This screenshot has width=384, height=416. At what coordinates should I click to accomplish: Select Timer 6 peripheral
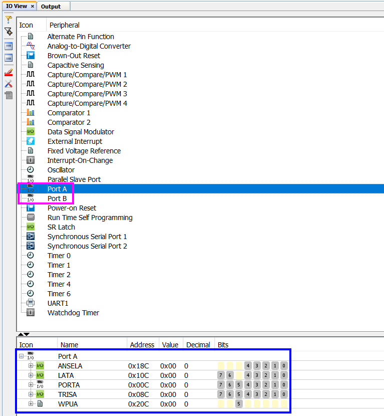tap(59, 294)
